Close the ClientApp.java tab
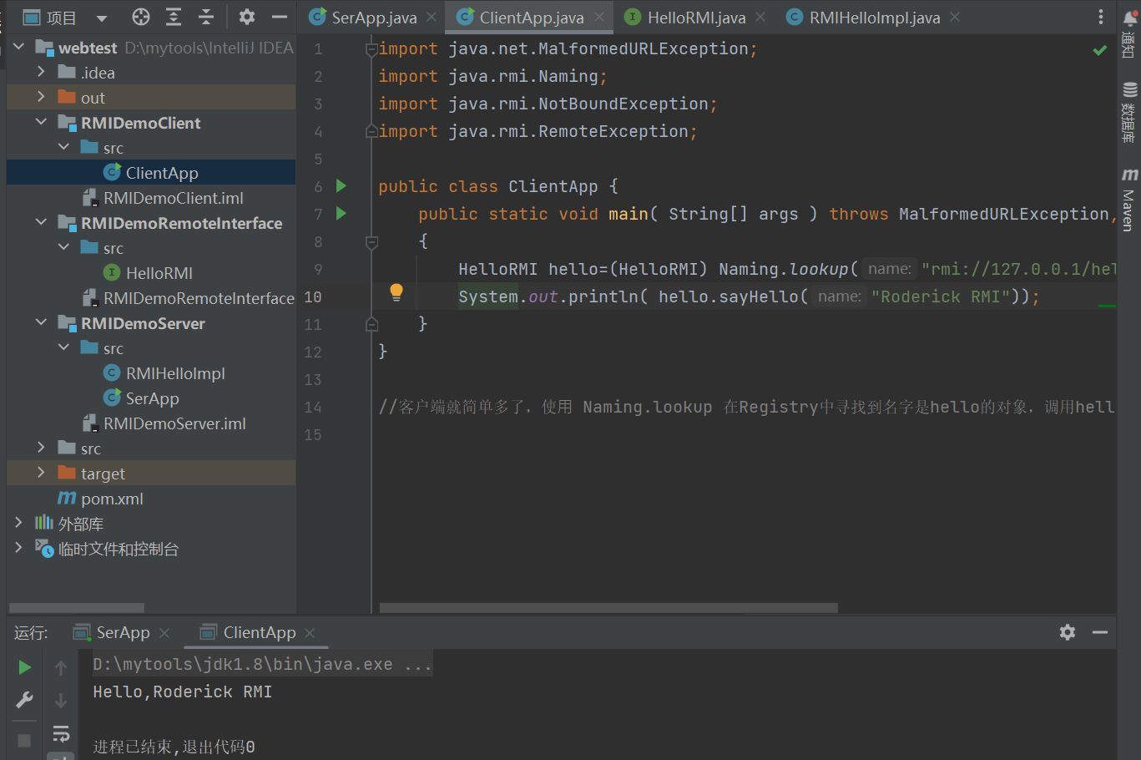This screenshot has width=1141, height=760. [599, 17]
